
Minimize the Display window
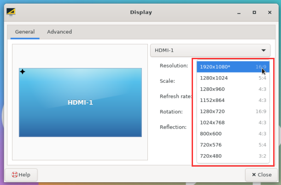pos(239,12)
